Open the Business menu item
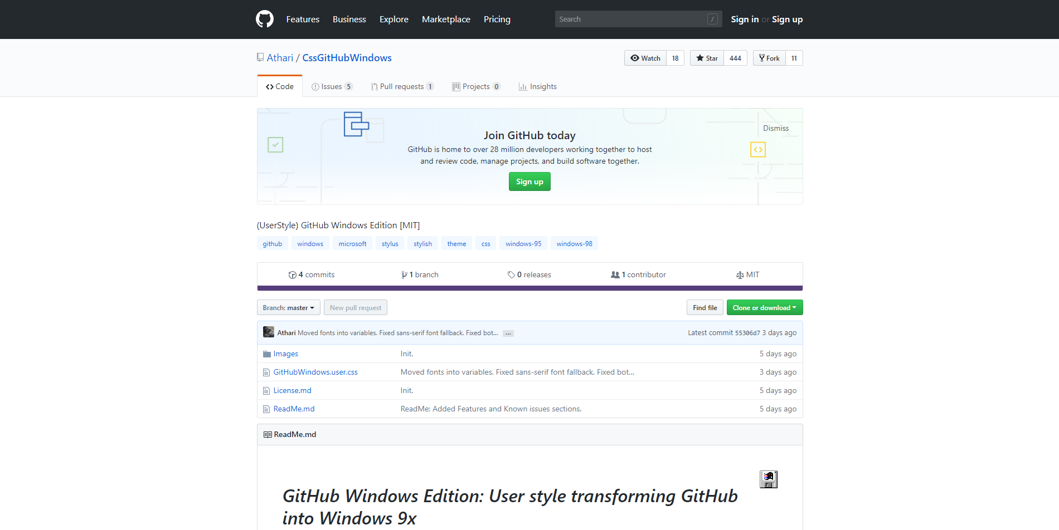The height and width of the screenshot is (530, 1059). [x=349, y=19]
